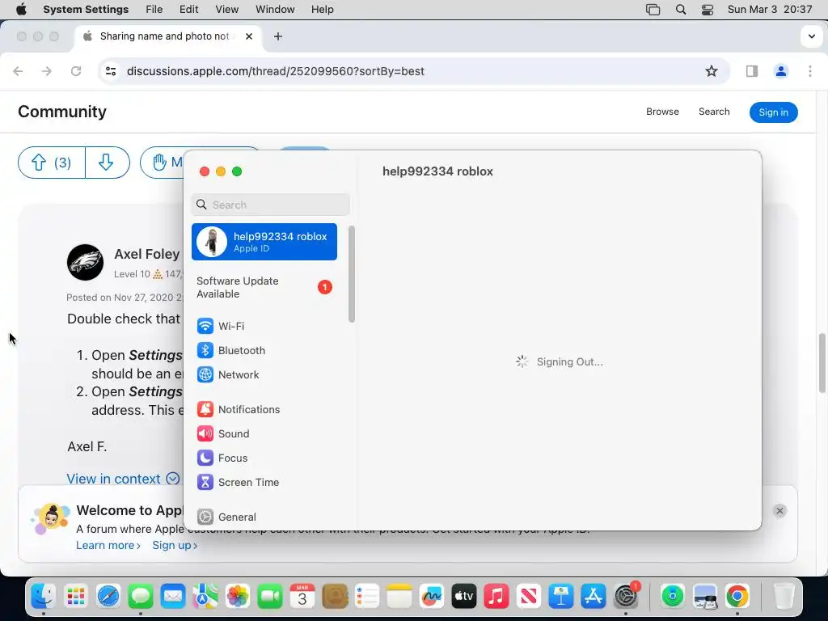Viewport: 828px width, 621px height.
Task: Open Control Center in menu bar
Action: [707, 10]
